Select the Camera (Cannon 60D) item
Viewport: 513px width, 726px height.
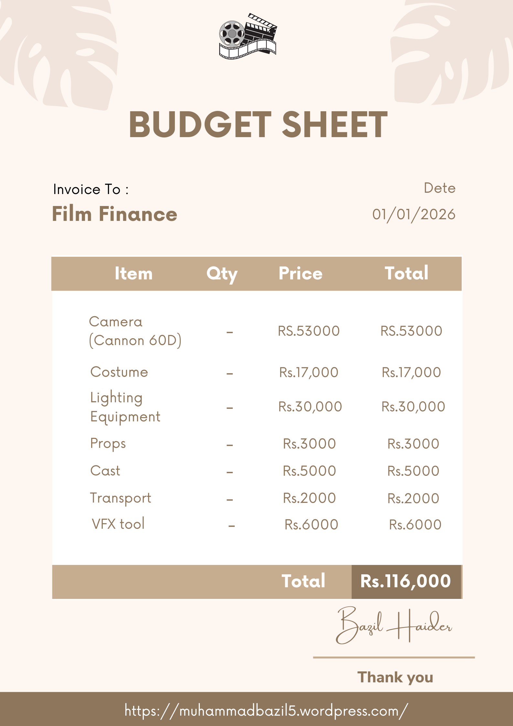[x=135, y=331]
